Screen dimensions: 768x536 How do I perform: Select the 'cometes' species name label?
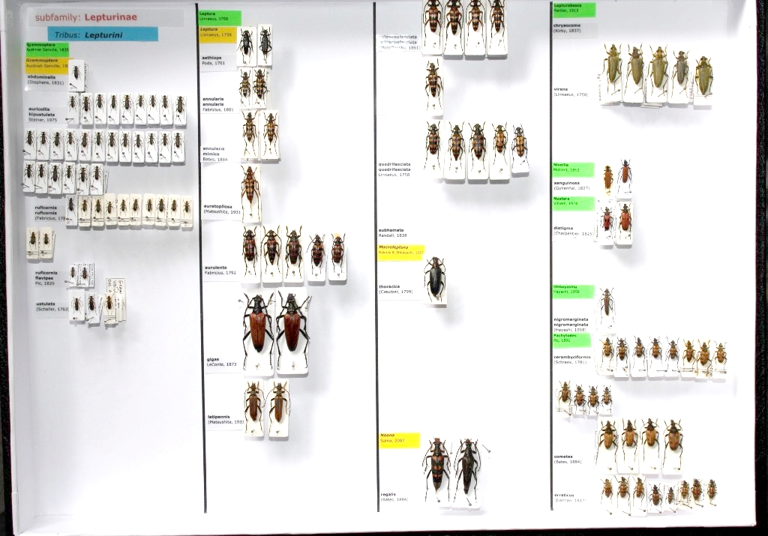click(x=564, y=457)
